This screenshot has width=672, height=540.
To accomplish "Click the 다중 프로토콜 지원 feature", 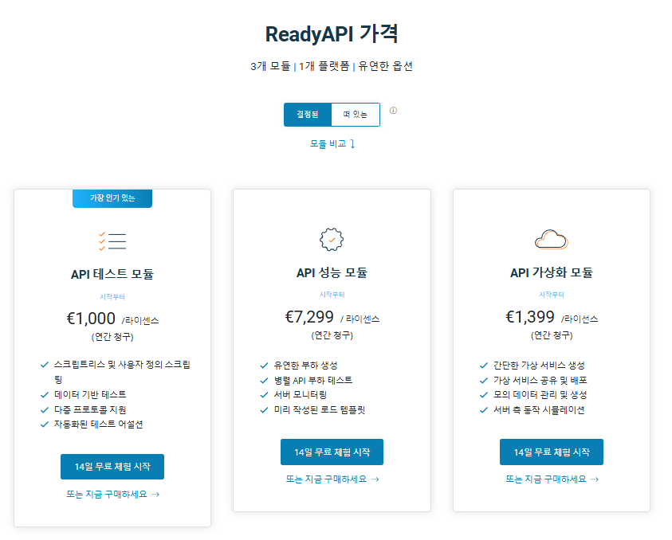I will 90,410.
